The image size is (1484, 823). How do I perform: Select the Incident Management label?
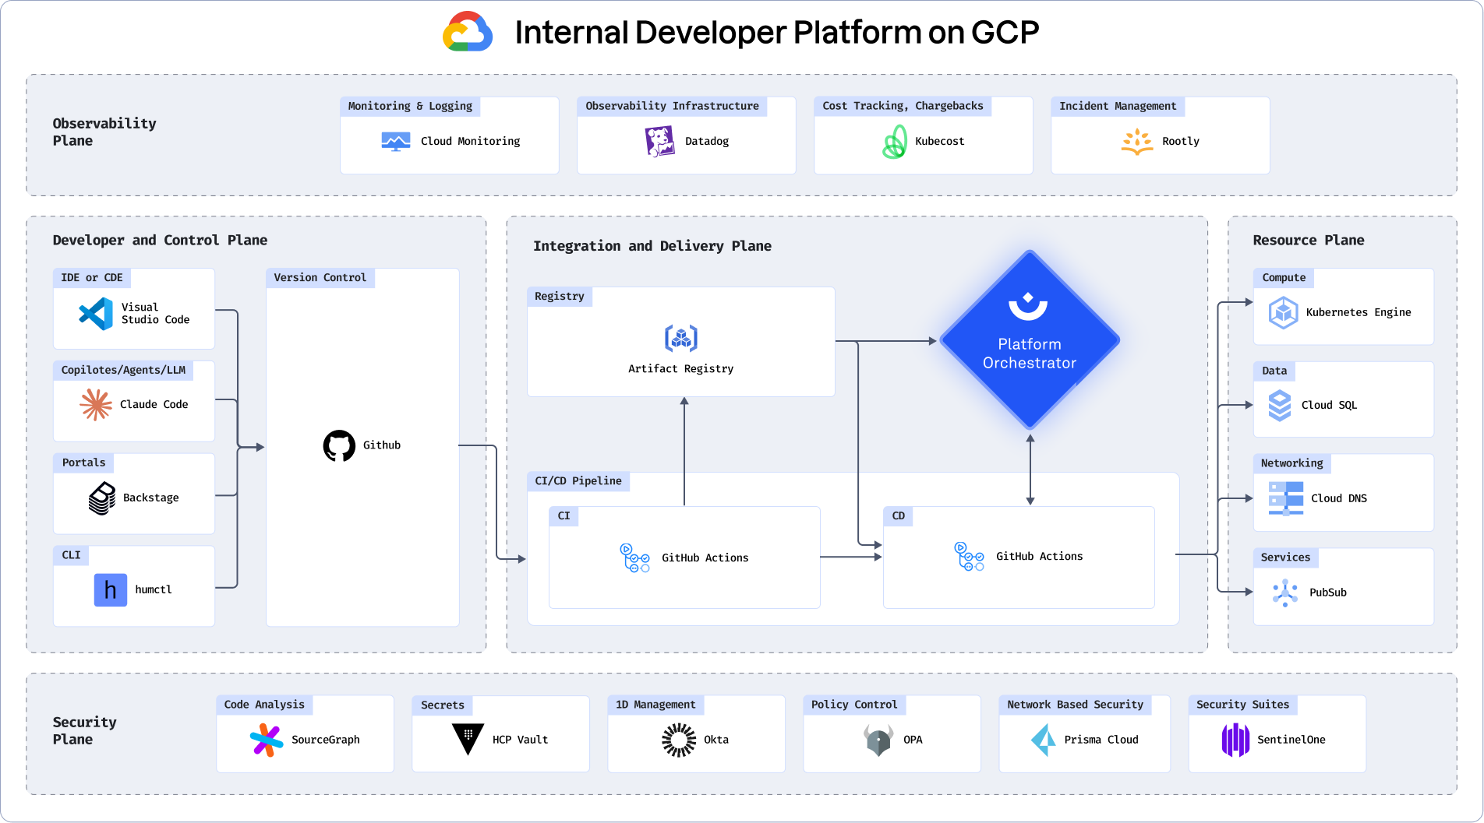tap(1118, 106)
